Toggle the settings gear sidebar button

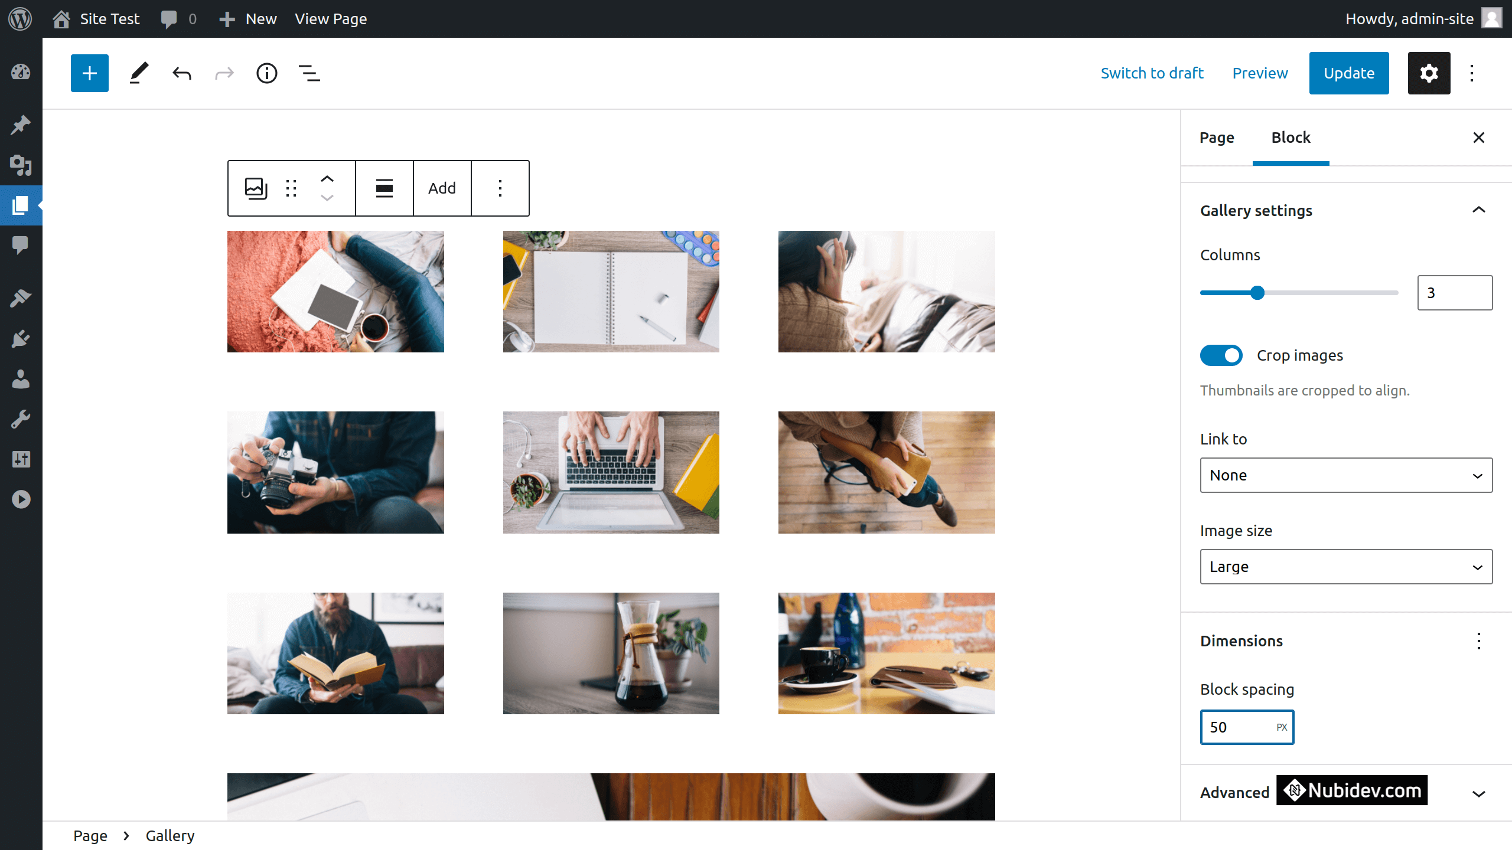click(x=1429, y=73)
